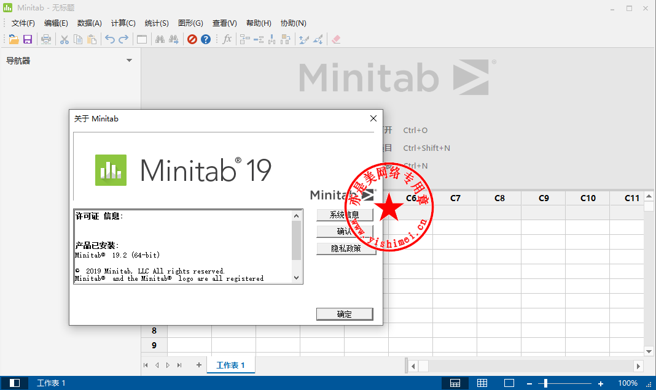Click the window icon after Redo
Viewport: 656px width, 390px height.
(142, 39)
